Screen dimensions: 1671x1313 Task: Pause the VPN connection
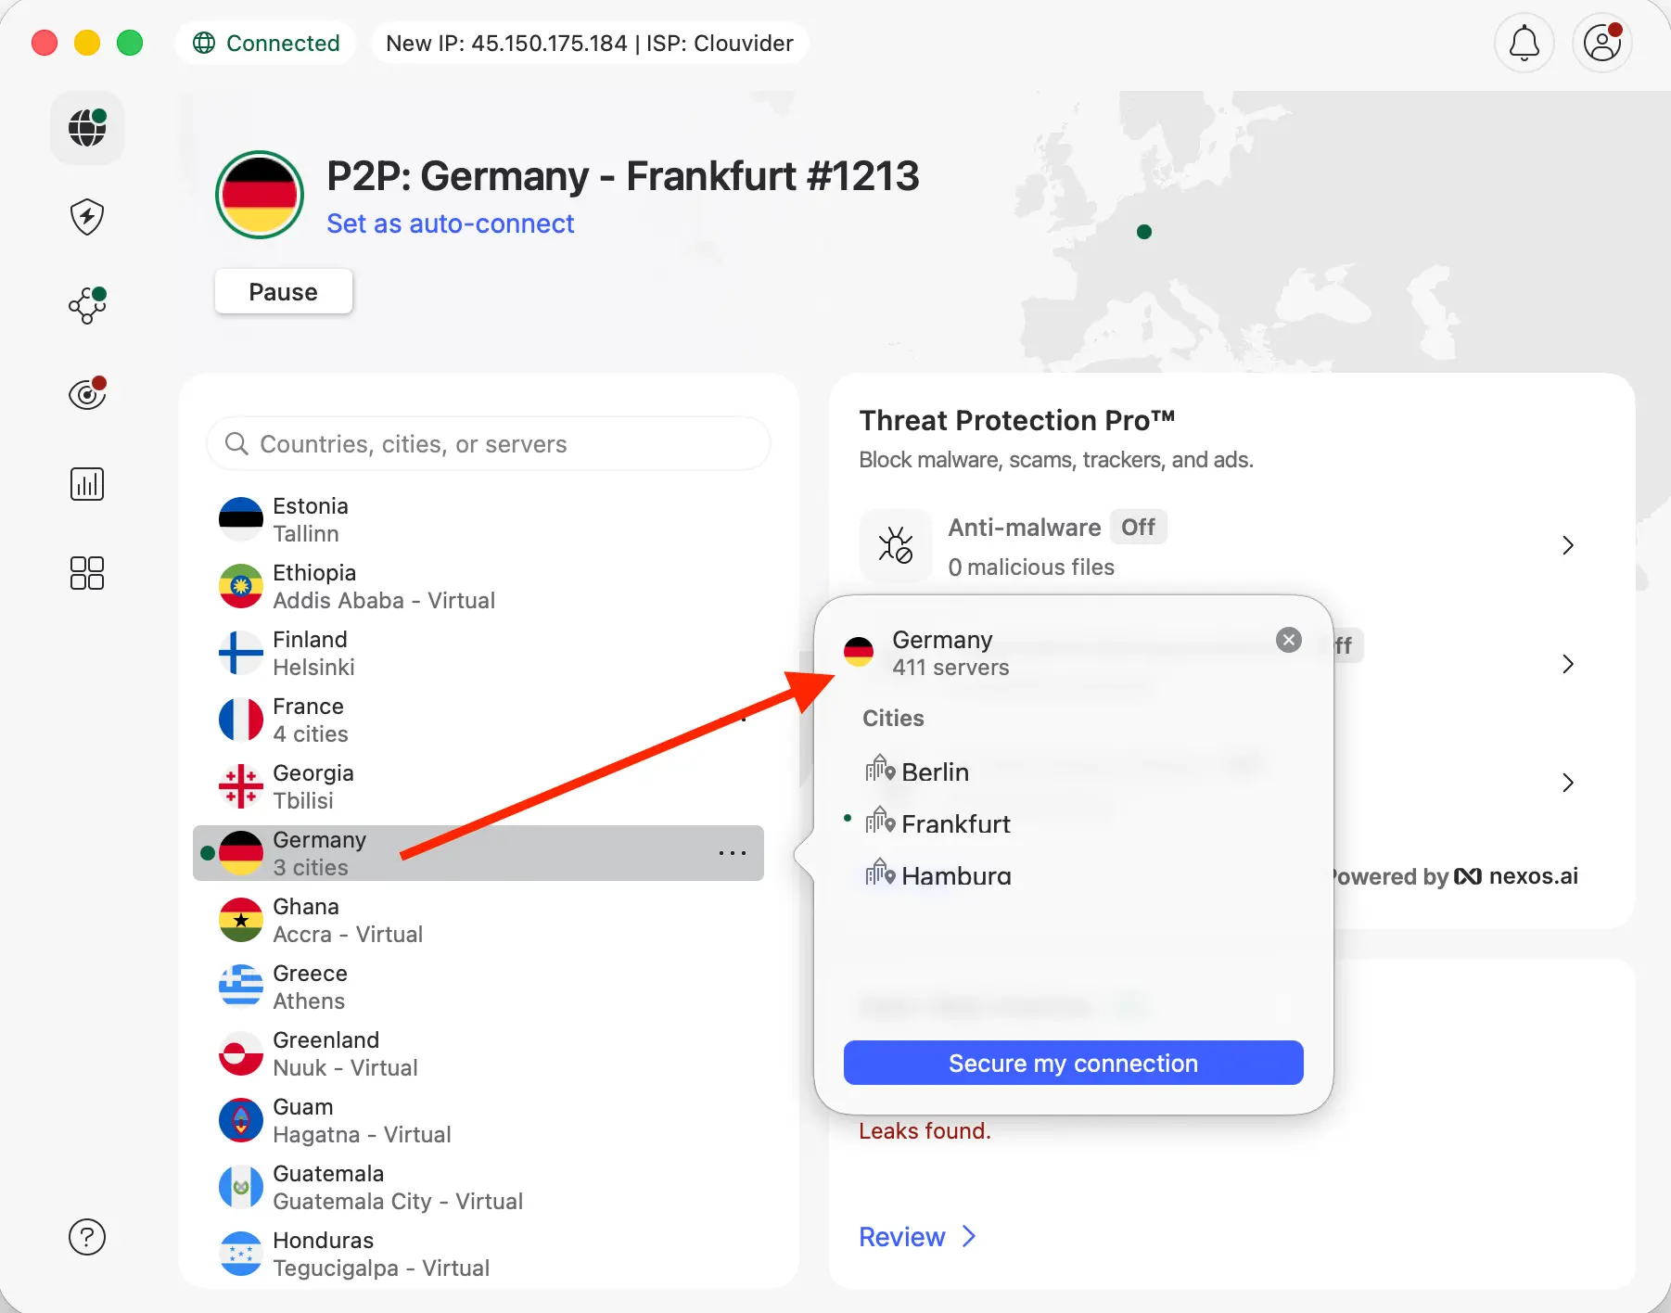pos(283,291)
